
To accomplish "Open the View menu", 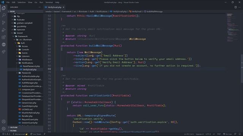I will tap(30, 2).
